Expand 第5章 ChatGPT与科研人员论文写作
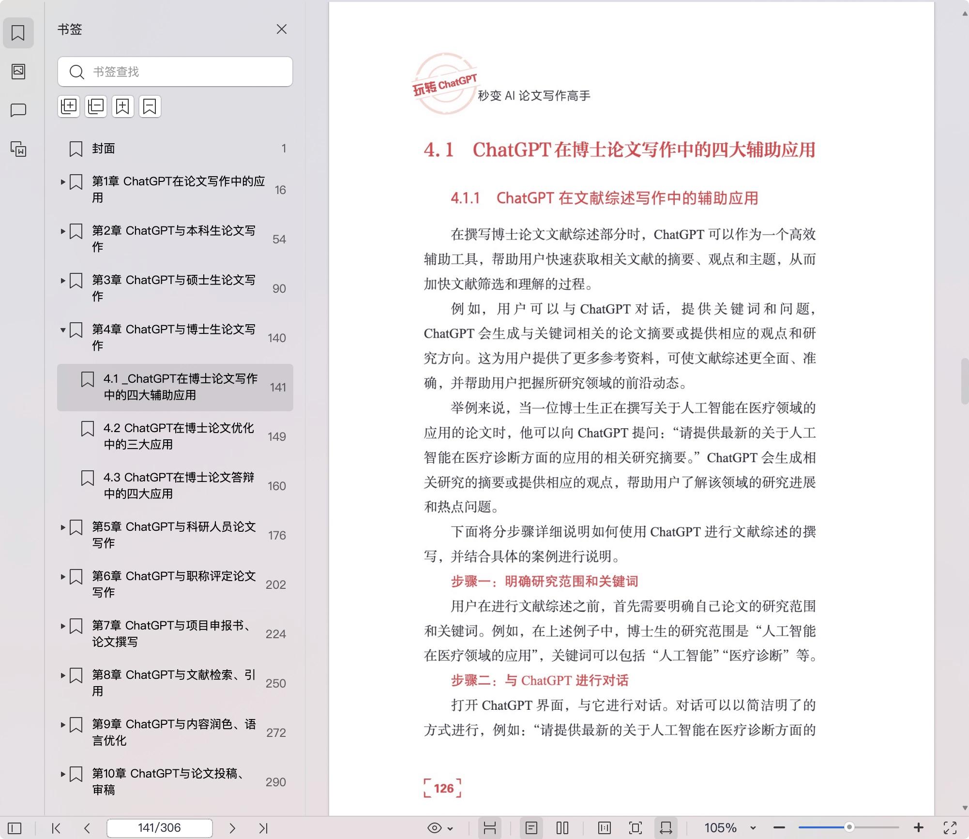The image size is (969, 839). tap(63, 527)
